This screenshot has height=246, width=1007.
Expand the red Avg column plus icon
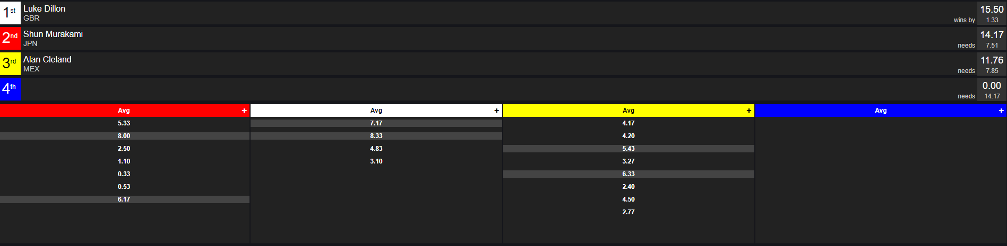(x=244, y=111)
